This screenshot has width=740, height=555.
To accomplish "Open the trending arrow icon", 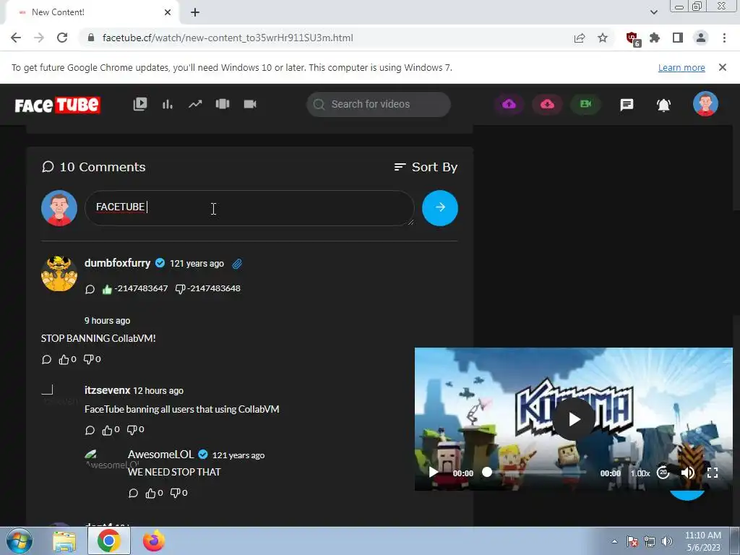I will pyautogui.click(x=195, y=104).
